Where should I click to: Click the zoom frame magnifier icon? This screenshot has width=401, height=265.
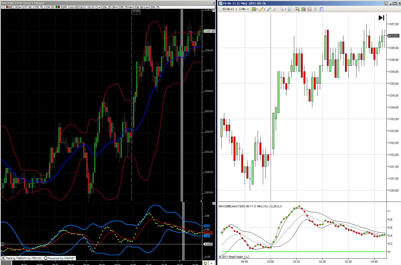(290, 9)
